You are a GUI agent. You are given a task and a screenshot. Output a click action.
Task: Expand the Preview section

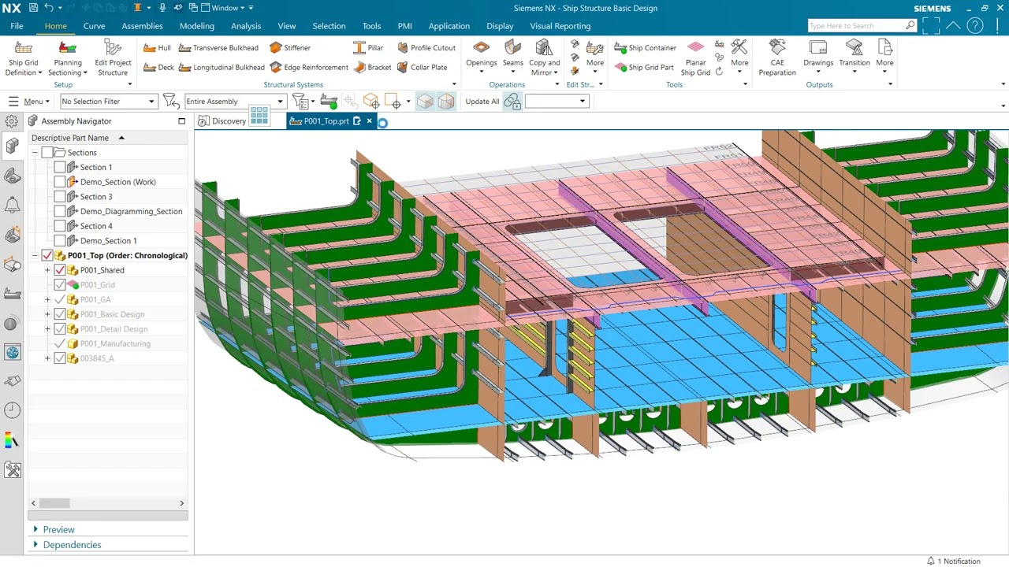coord(58,529)
